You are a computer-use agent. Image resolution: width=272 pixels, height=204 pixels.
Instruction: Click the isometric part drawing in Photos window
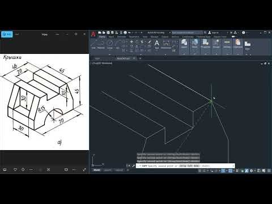44,102
